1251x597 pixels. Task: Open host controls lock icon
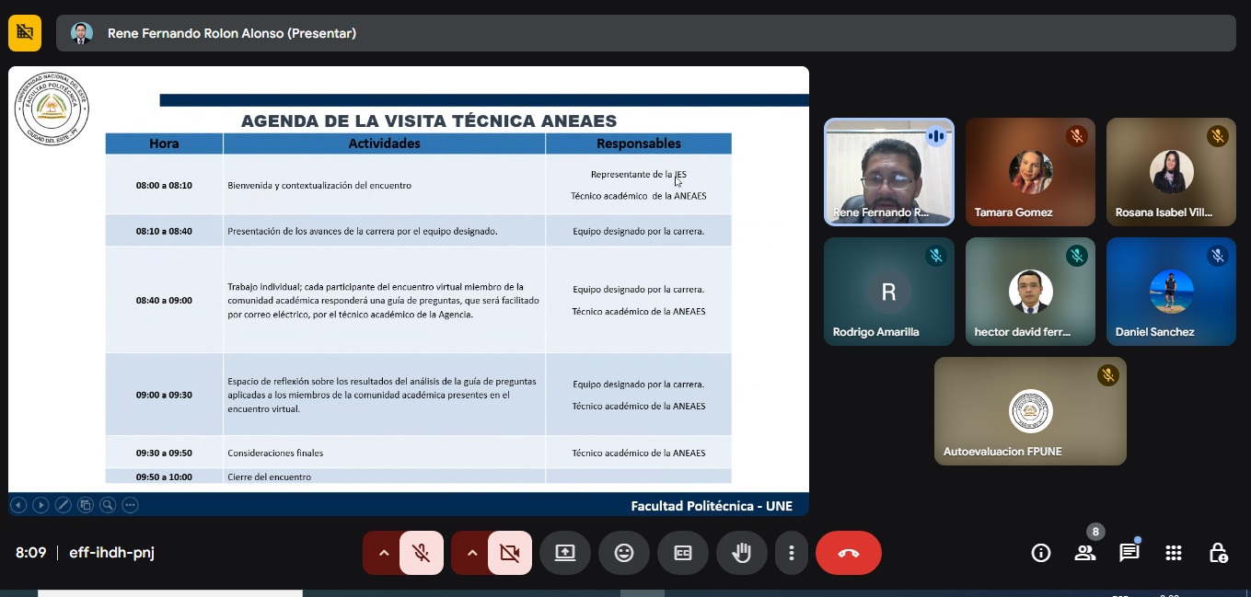tap(1218, 553)
